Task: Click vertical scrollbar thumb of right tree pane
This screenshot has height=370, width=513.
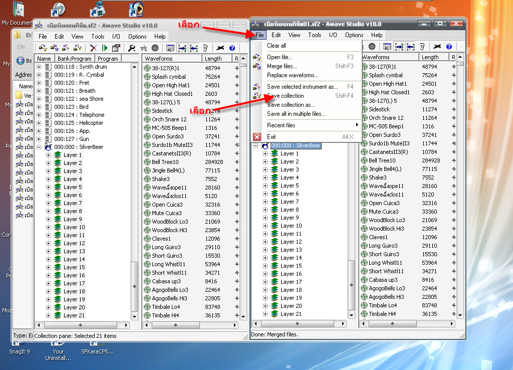Action: (x=351, y=285)
